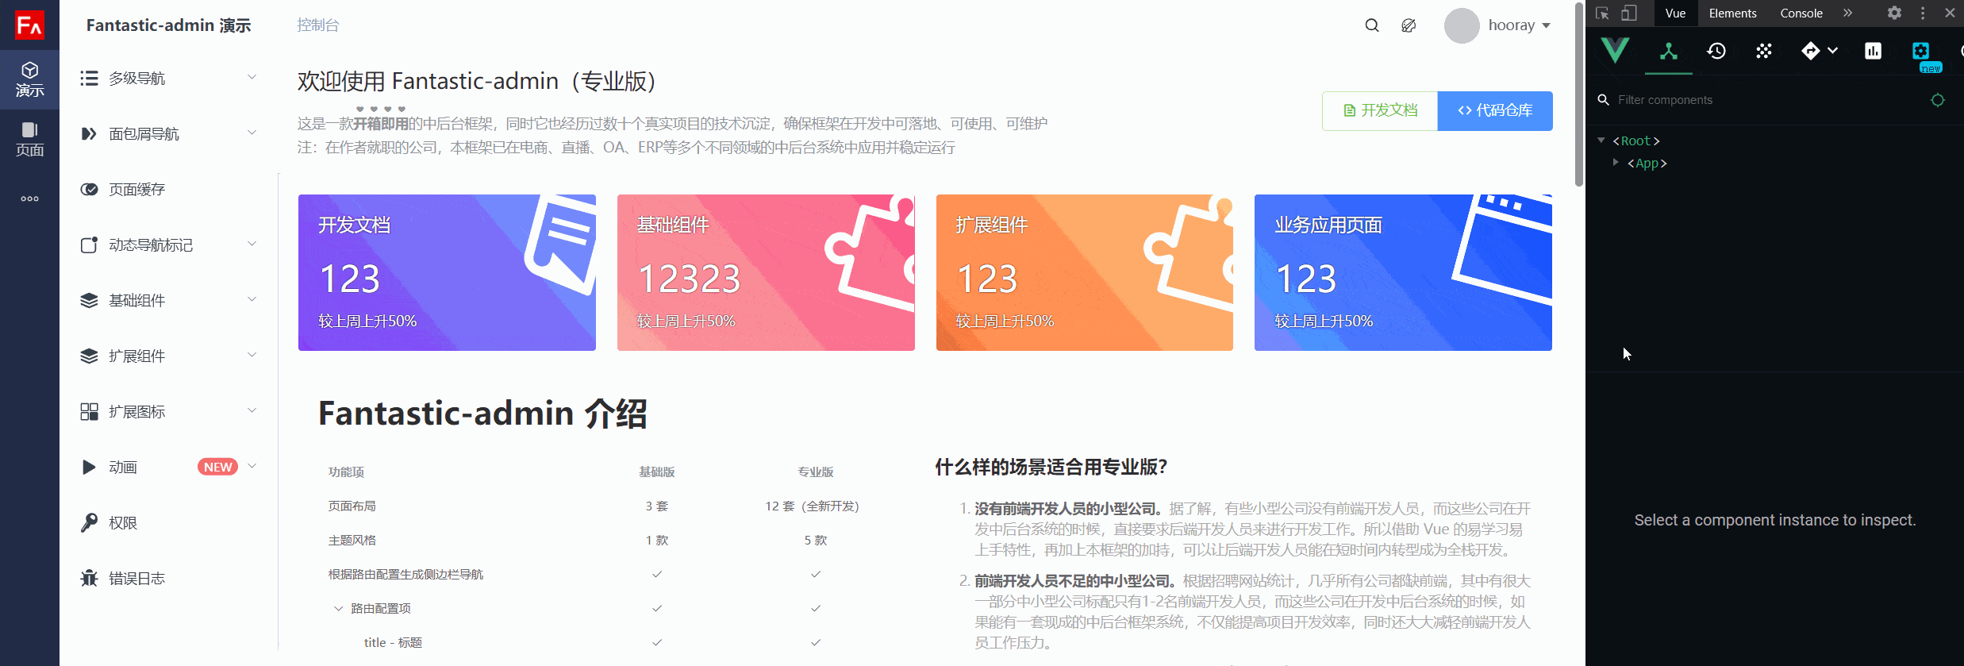Image resolution: width=1964 pixels, height=666 pixels.
Task: Open the Vue Pinia dots store icon
Action: pos(1764,51)
